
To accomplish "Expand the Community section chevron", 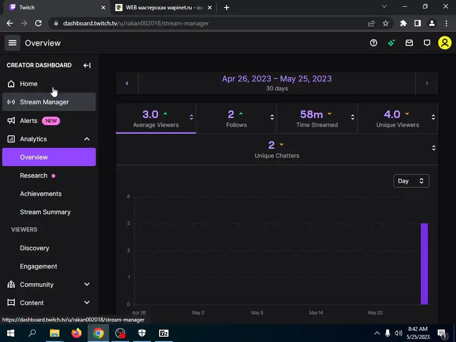I will click(x=87, y=285).
